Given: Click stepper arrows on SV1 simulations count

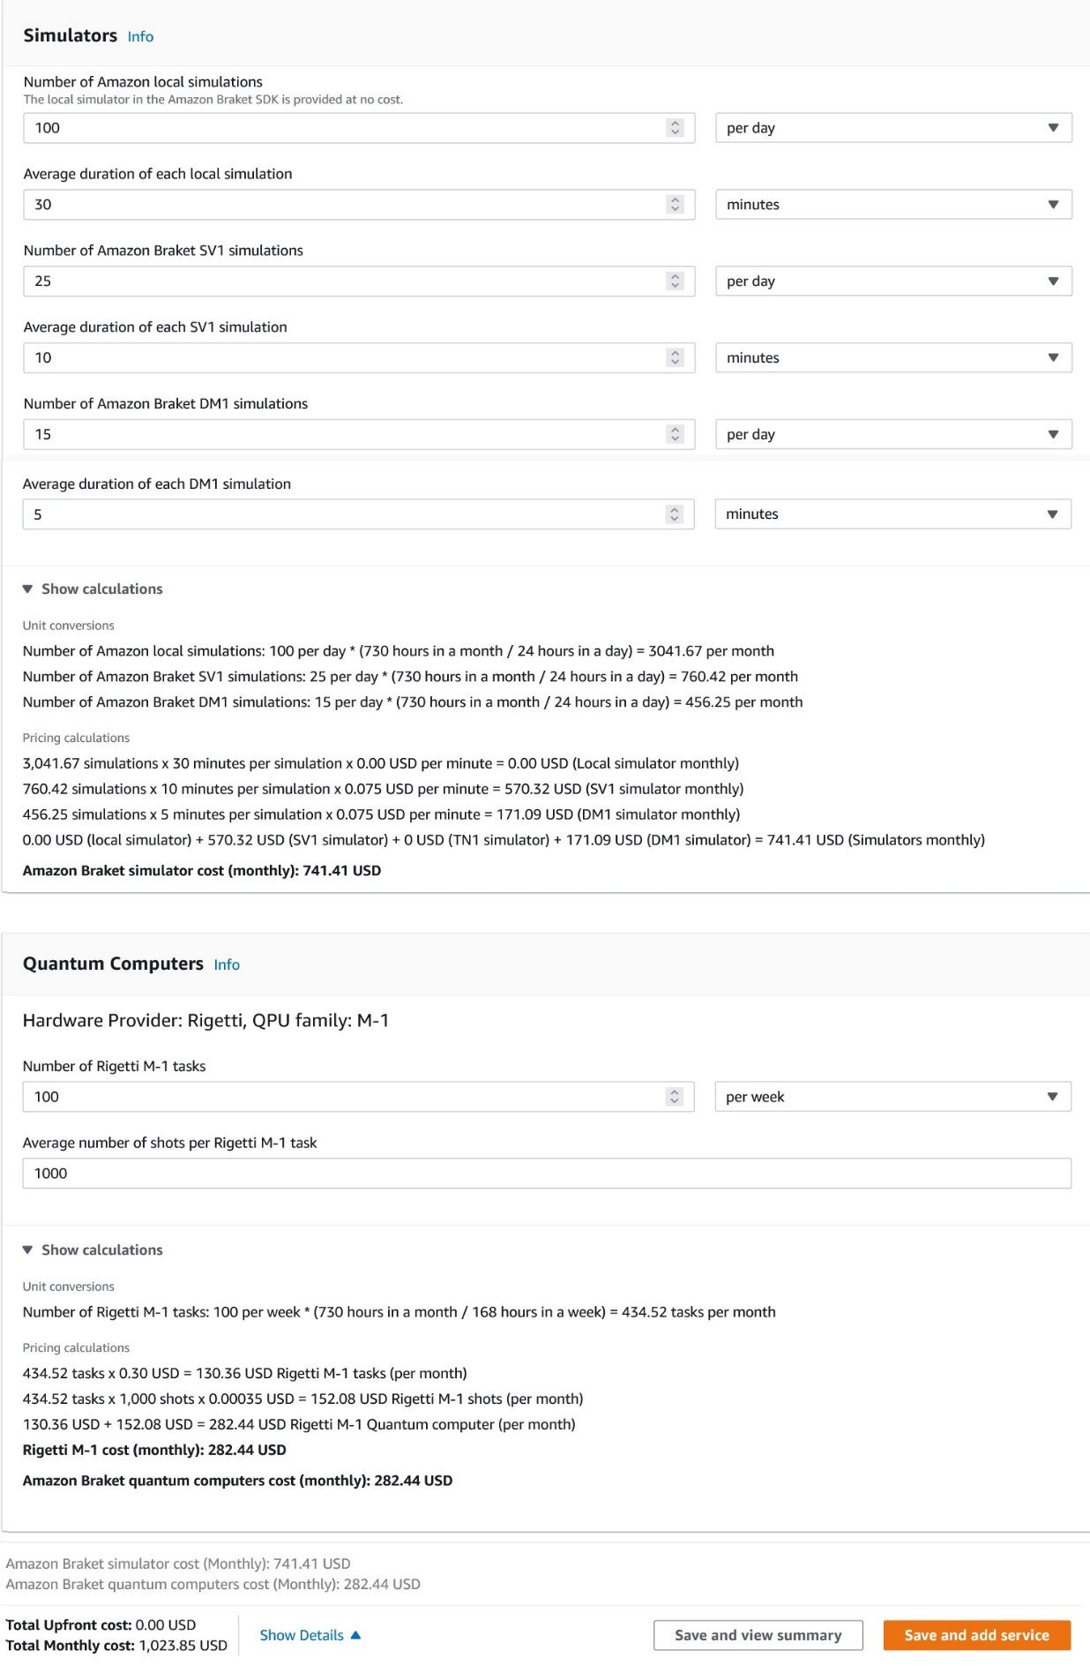Looking at the screenshot, I should pyautogui.click(x=675, y=281).
